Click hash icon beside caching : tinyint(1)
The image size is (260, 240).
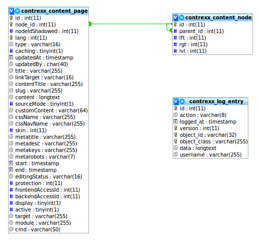click(11, 51)
